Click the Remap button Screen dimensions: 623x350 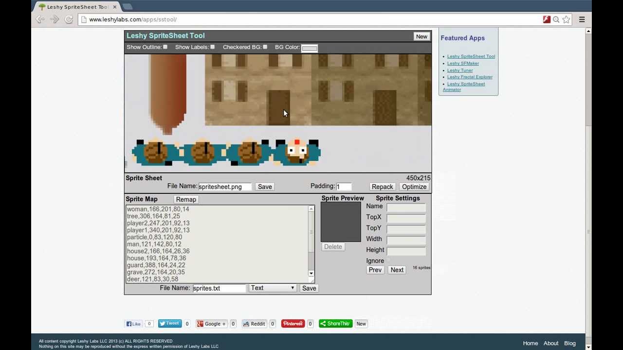(x=186, y=199)
